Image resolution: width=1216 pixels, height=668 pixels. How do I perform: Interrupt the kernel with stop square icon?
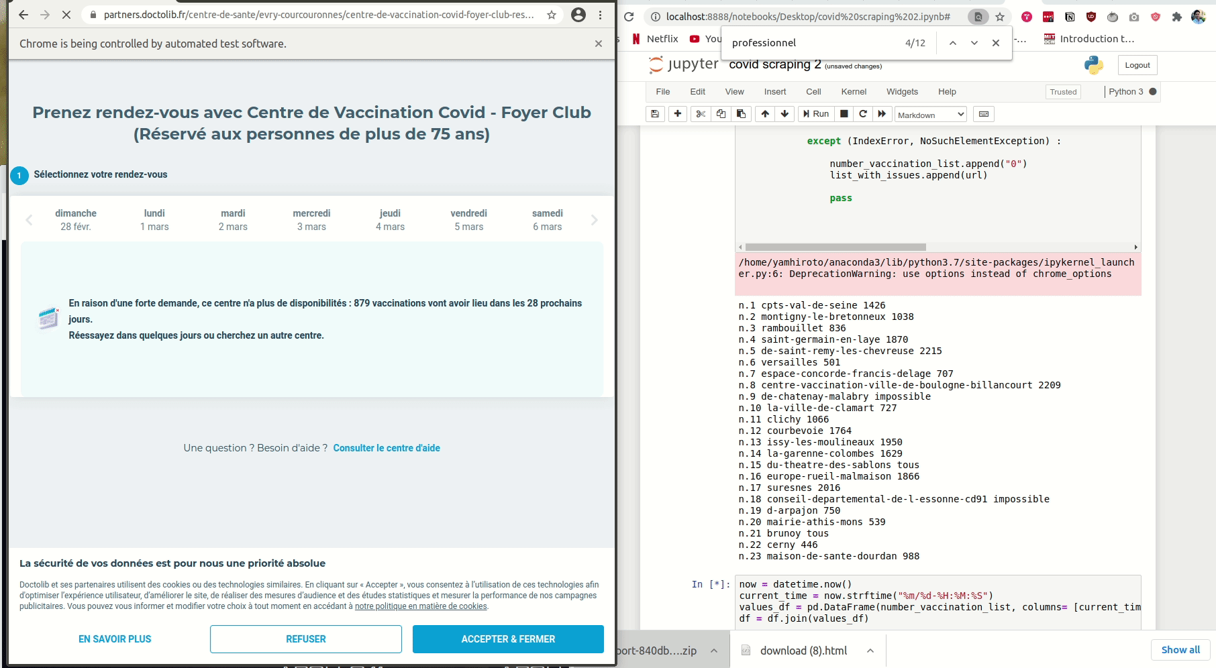pos(844,114)
